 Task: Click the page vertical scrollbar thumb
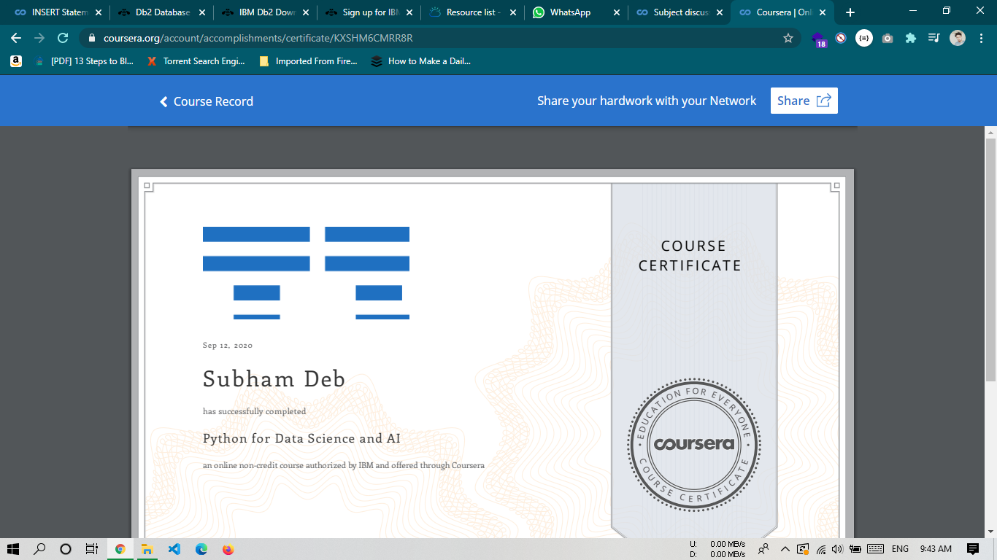tap(990, 259)
